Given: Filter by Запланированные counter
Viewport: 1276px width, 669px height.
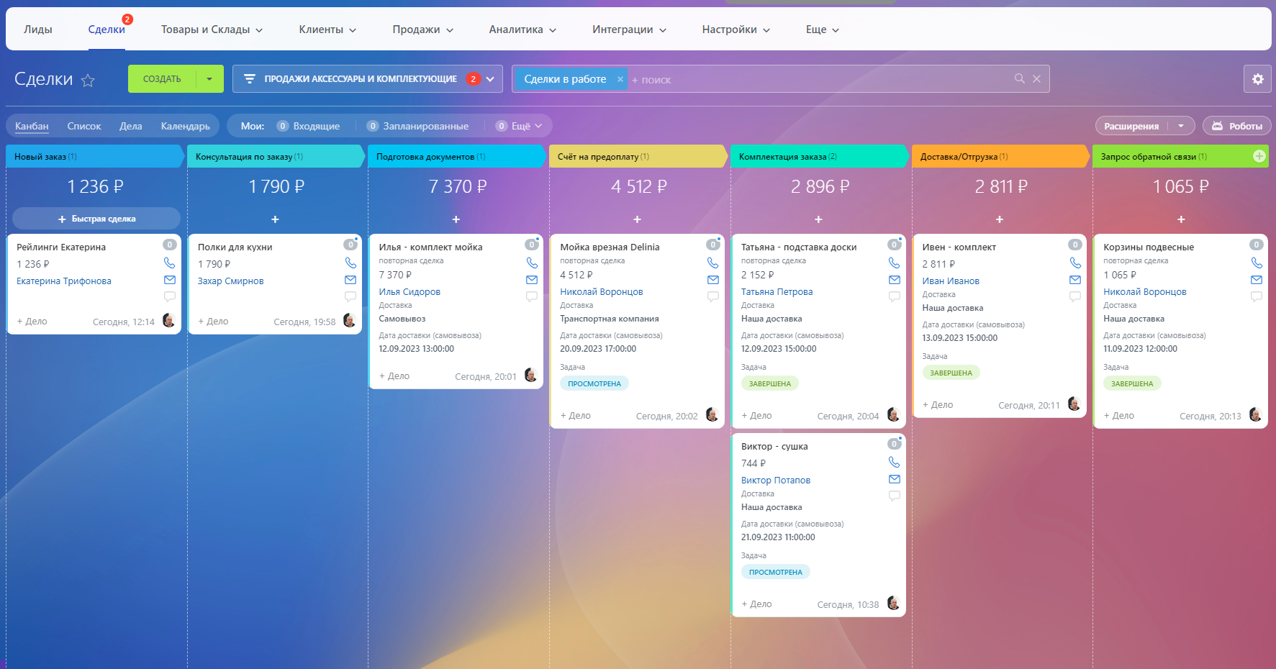Looking at the screenshot, I should click(417, 126).
